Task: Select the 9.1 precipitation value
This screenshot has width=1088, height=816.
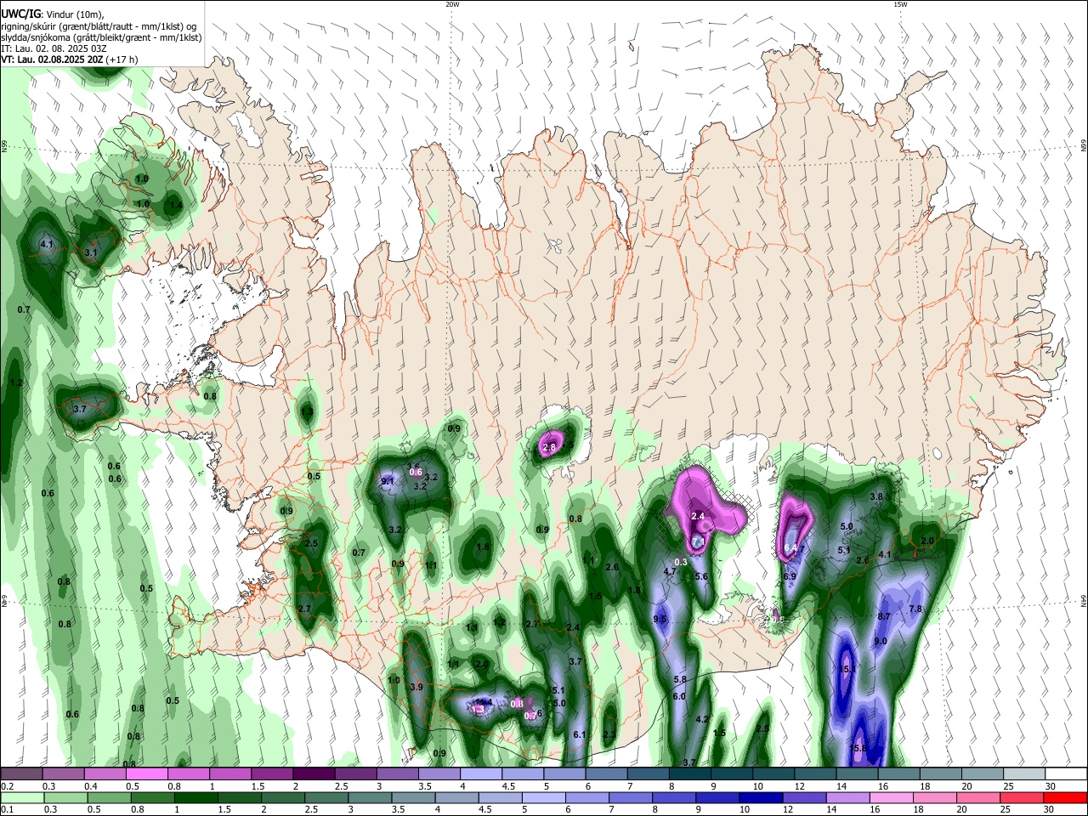Action: pos(388,481)
